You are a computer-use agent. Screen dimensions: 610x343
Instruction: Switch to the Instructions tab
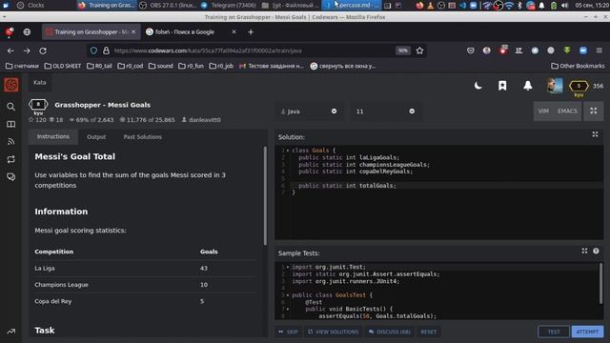(53, 136)
